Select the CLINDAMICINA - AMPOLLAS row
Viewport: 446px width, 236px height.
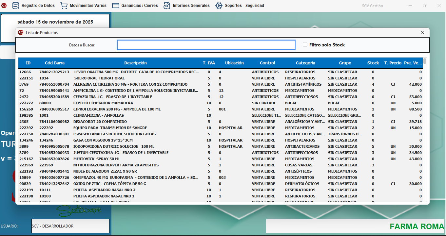coord(220,115)
